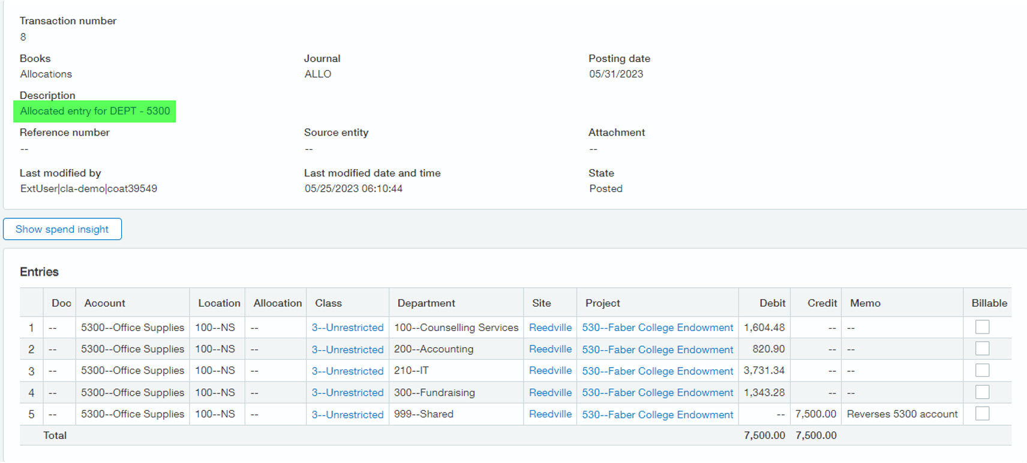The width and height of the screenshot is (1027, 463).
Task: Click the Show spend insight button
Action: tap(62, 229)
